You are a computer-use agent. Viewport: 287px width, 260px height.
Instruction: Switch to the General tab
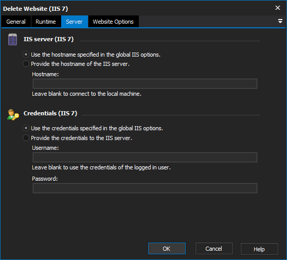[16, 22]
